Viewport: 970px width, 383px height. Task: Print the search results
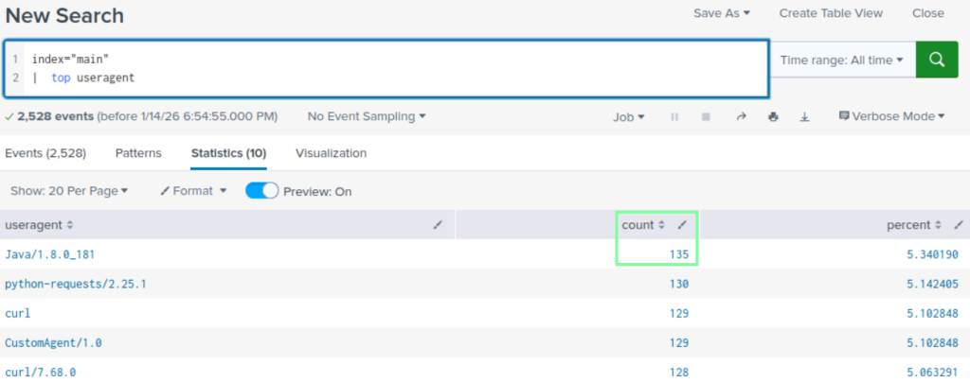click(x=773, y=117)
